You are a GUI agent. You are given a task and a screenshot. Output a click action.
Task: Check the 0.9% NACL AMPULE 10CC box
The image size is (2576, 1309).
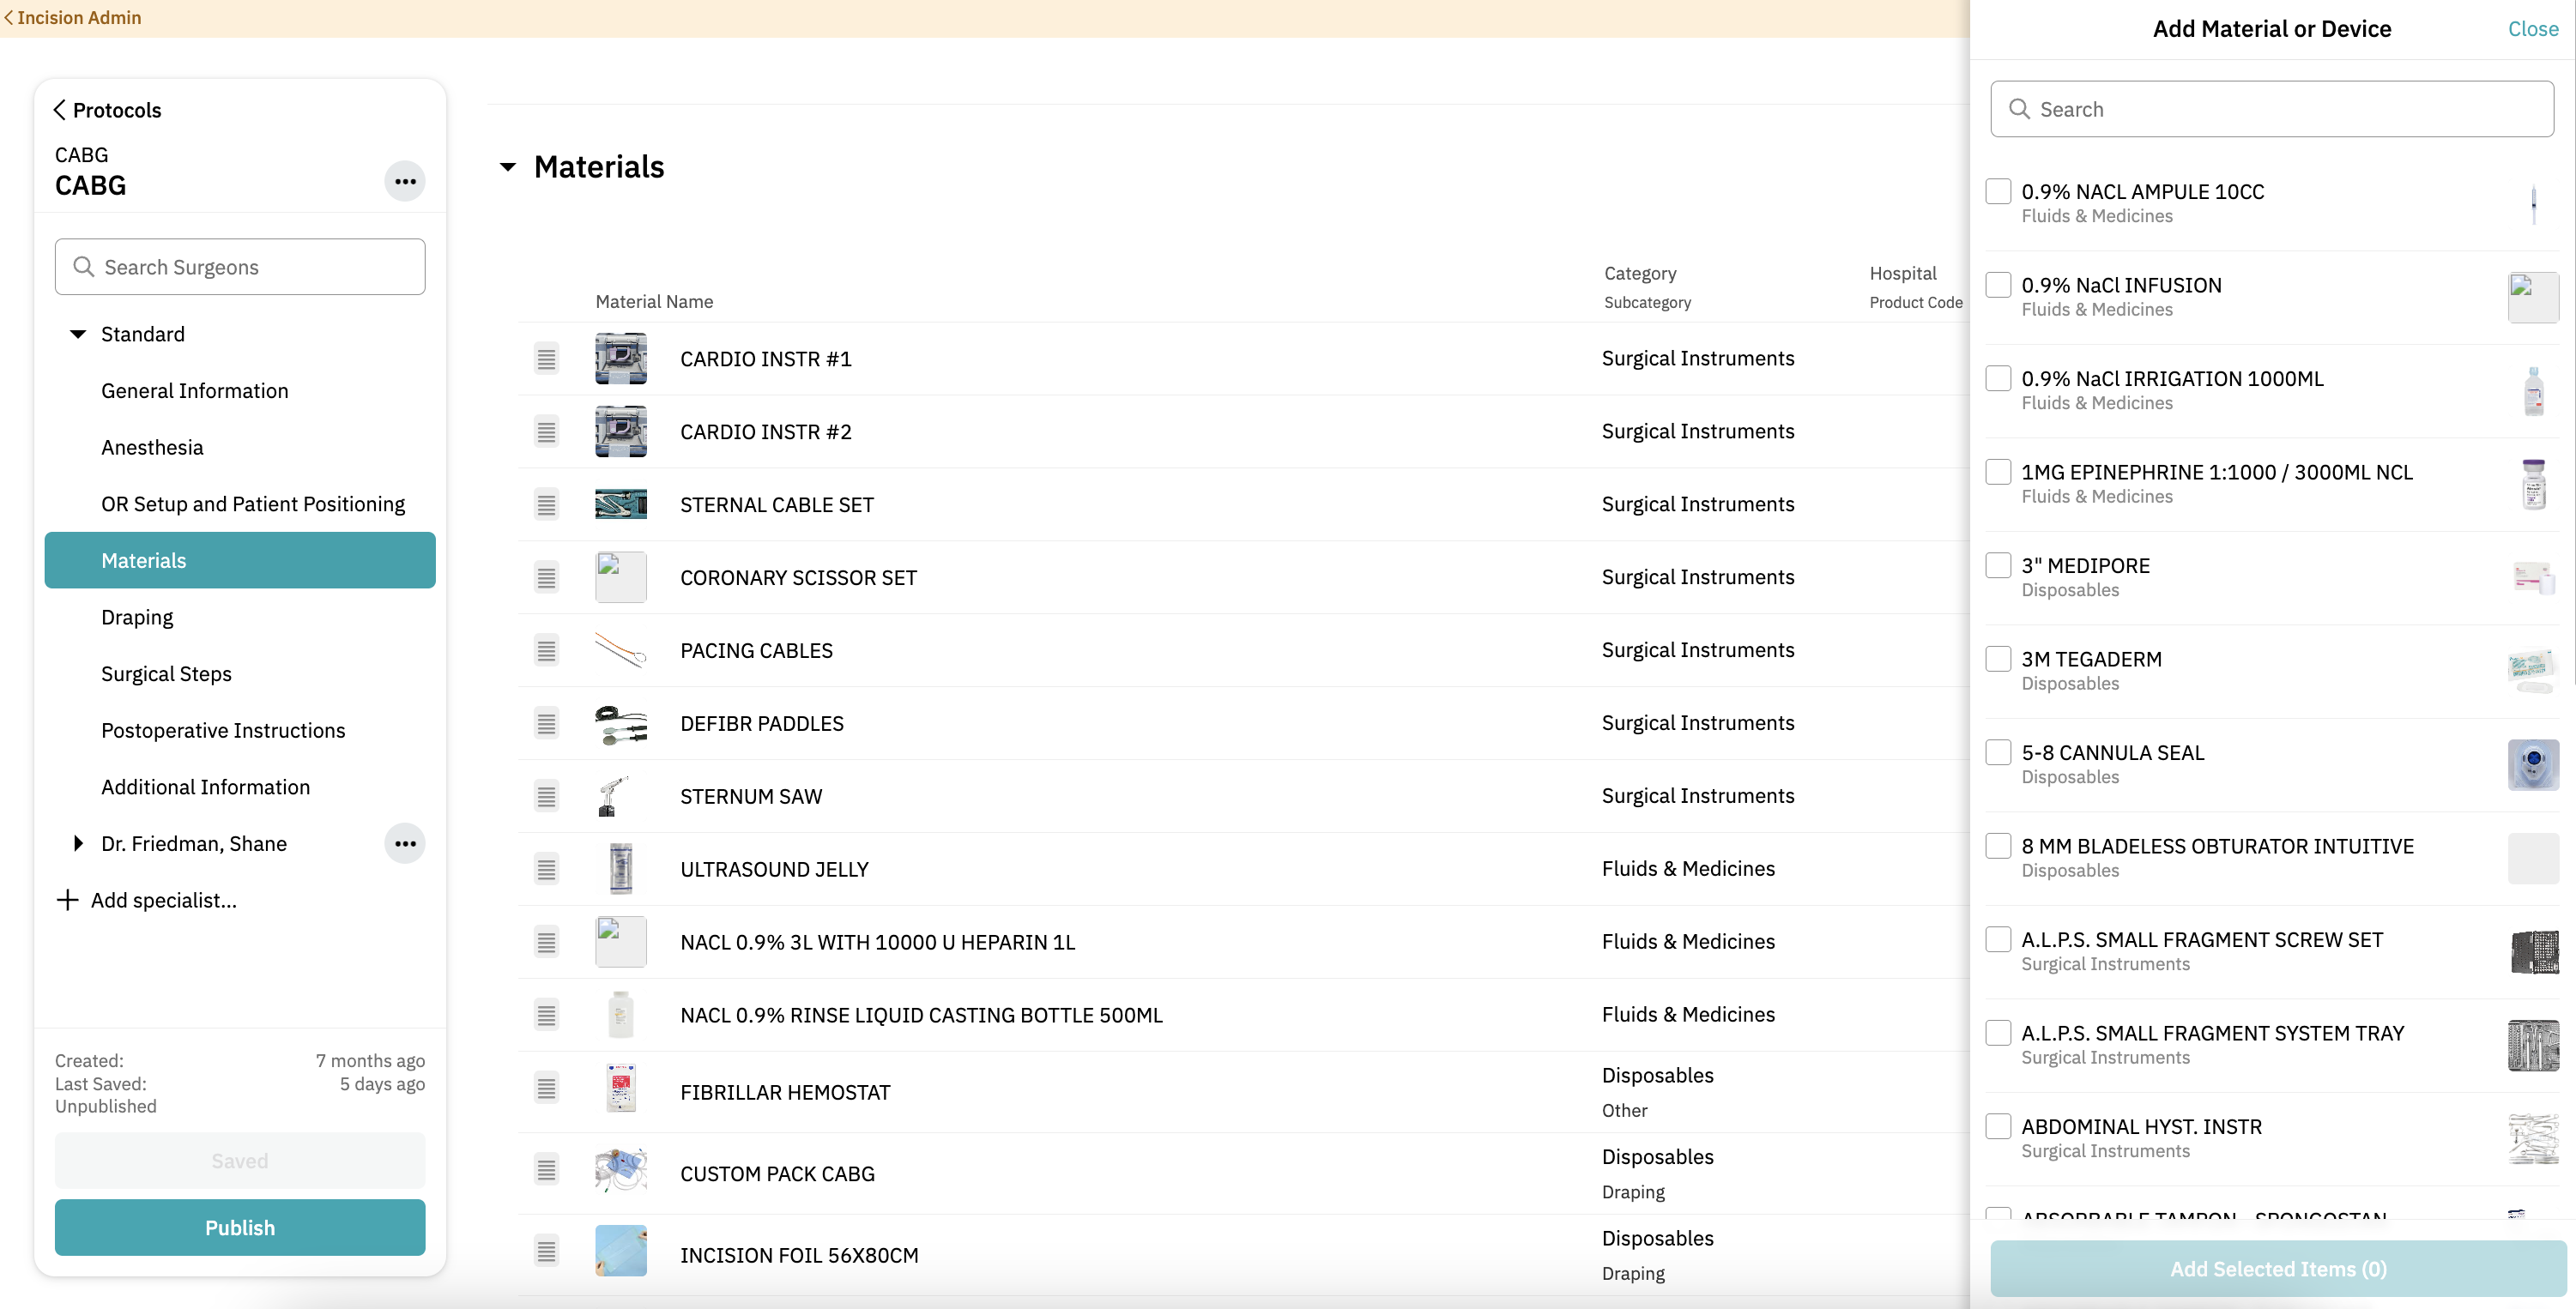point(1997,191)
